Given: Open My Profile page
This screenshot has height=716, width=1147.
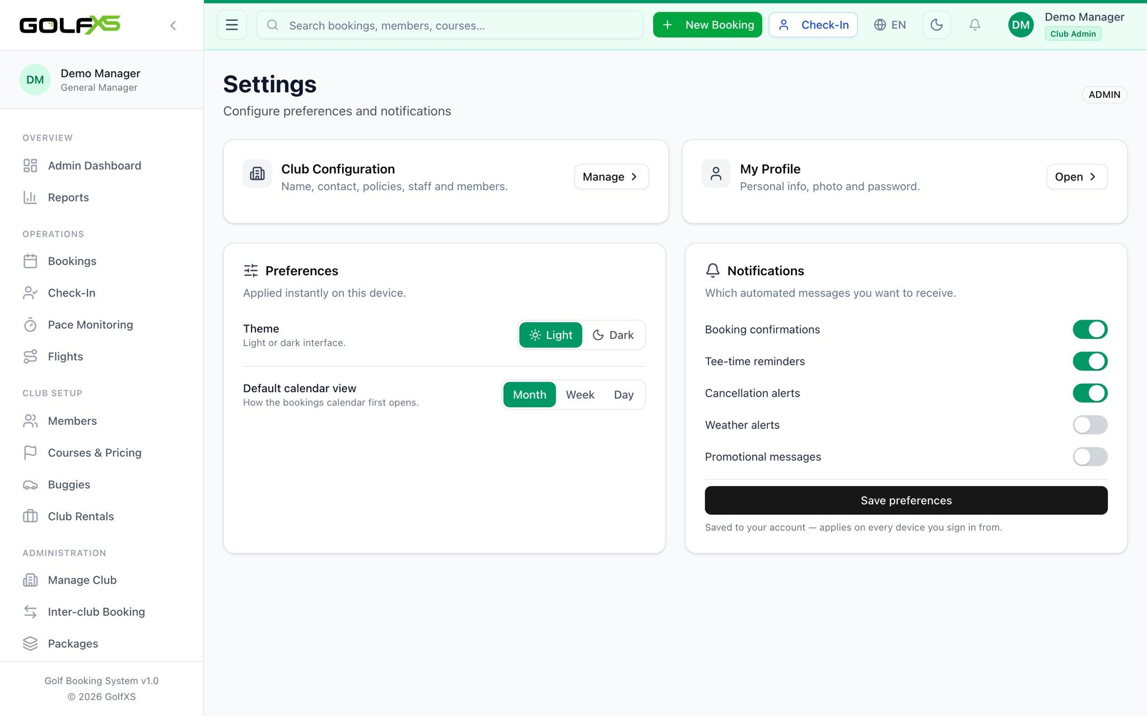Looking at the screenshot, I should pos(1076,177).
